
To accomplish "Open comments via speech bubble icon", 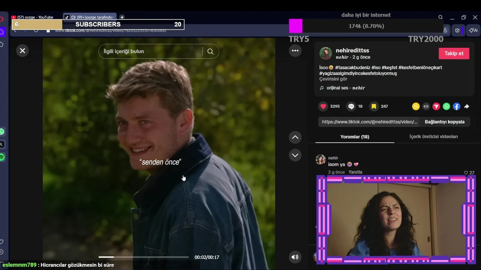I will click(x=351, y=106).
